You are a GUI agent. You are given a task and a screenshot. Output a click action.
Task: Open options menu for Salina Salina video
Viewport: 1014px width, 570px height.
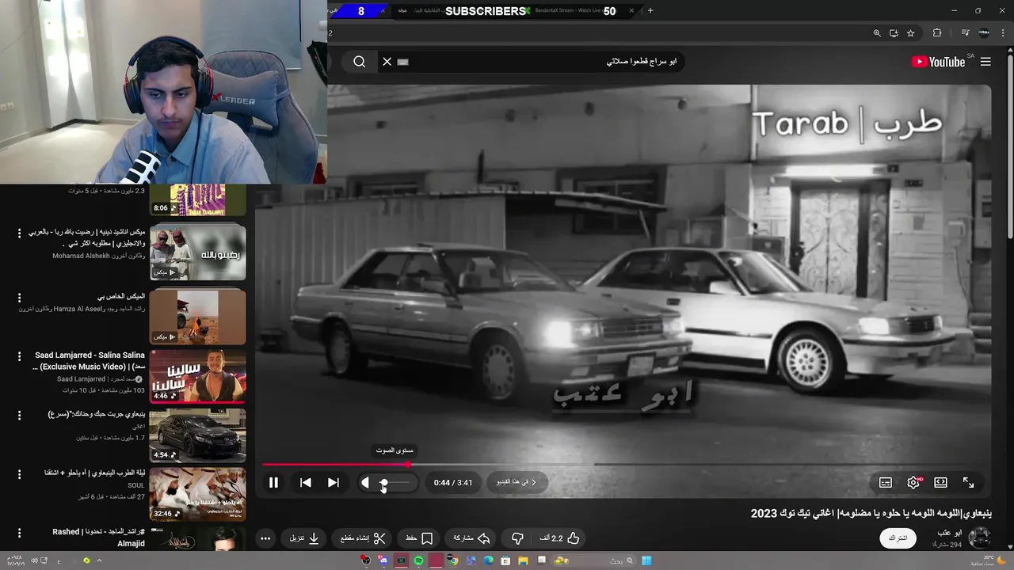coord(20,356)
